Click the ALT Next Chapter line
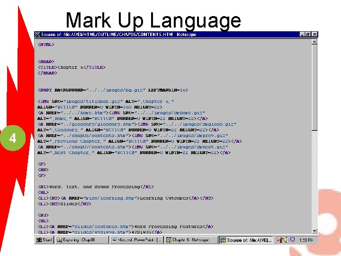The height and width of the screenshot is (256, 341). [134, 153]
